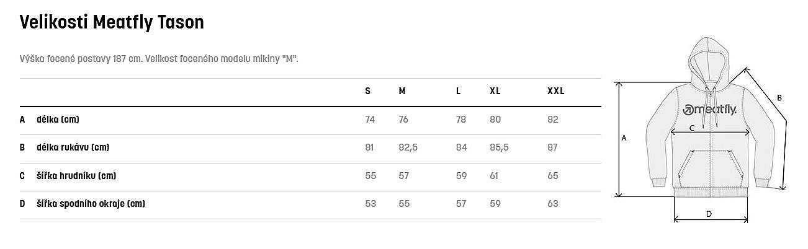Click the šířka spodního okraje (cm) row label
The image size is (808, 249).
91,204
